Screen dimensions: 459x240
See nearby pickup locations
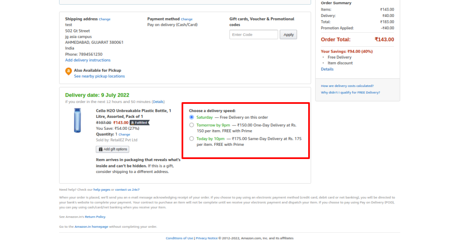[x=99, y=76]
